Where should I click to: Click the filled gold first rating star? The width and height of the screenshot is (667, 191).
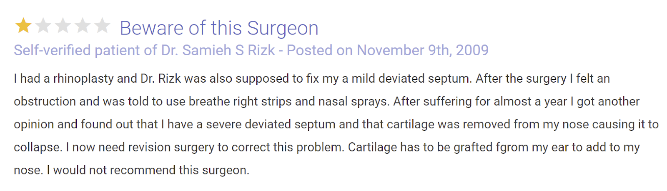(23, 26)
